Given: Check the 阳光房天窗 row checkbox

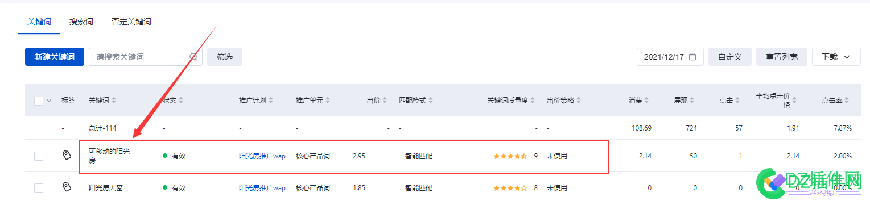Looking at the screenshot, I should (x=39, y=187).
